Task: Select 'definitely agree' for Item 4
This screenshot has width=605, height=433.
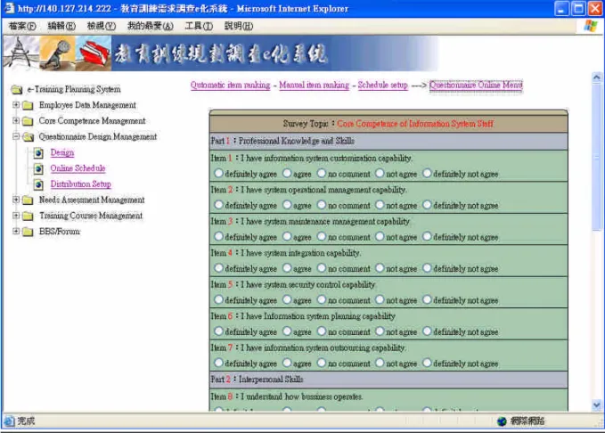Action: [218, 268]
